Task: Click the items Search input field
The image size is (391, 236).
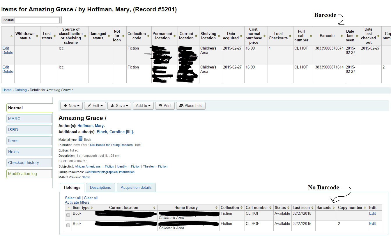Action: pyautogui.click(x=37, y=20)
